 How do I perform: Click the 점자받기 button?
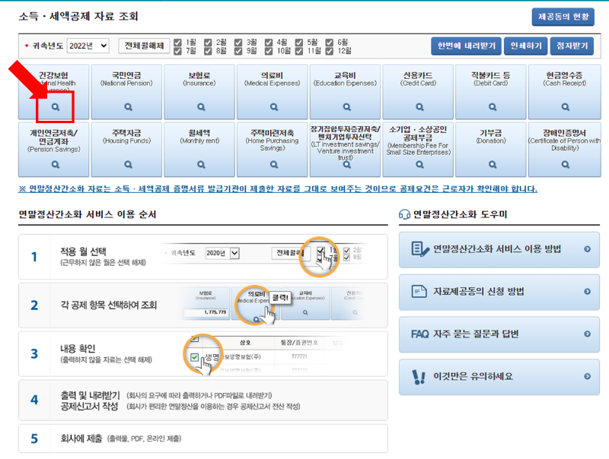pos(572,46)
